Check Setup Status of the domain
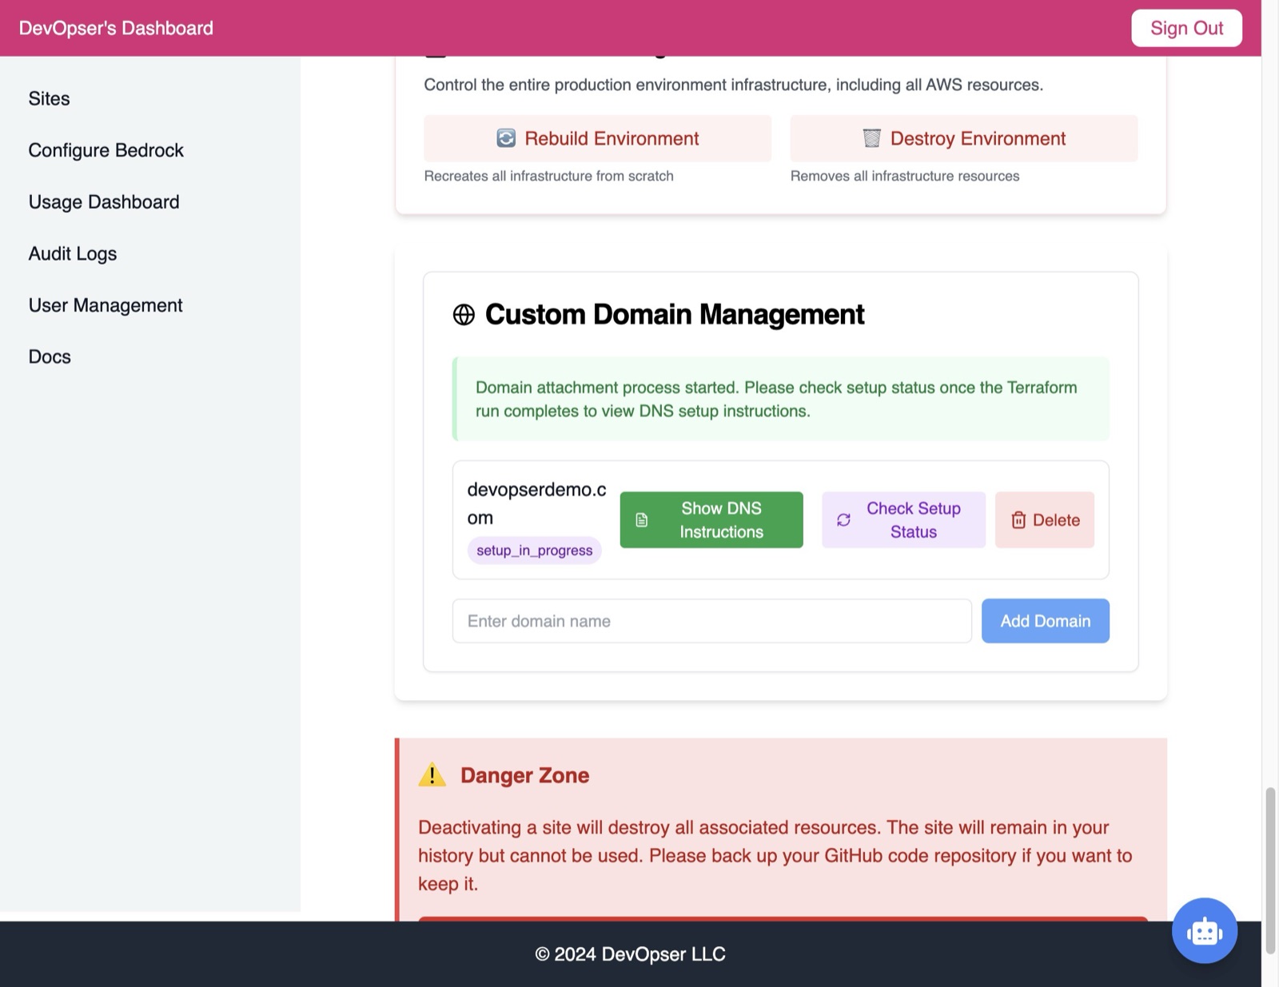The width and height of the screenshot is (1279, 987). coord(903,519)
